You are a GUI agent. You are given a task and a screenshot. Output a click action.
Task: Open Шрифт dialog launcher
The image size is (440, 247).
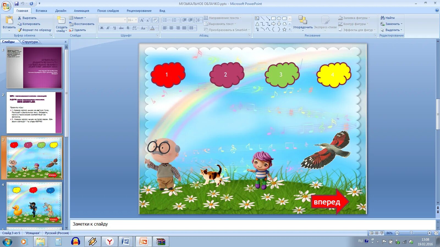tap(157, 35)
